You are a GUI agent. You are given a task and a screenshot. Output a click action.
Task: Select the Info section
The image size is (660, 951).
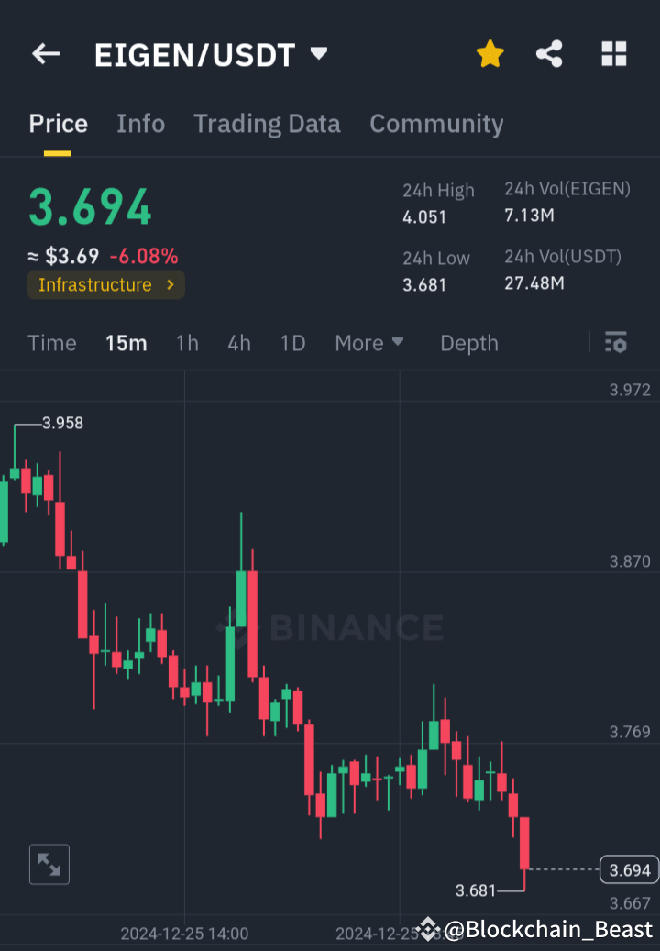(x=140, y=124)
